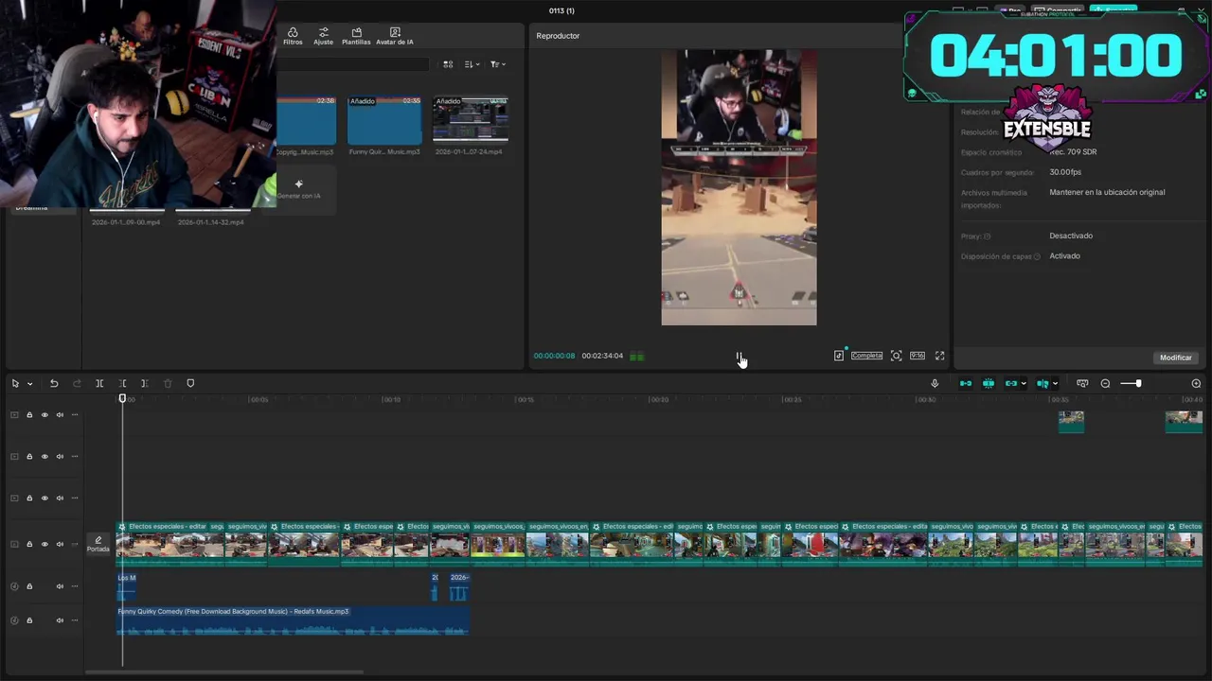Open the Plantillas tab
Screen dimensions: 1212x681
point(356,37)
